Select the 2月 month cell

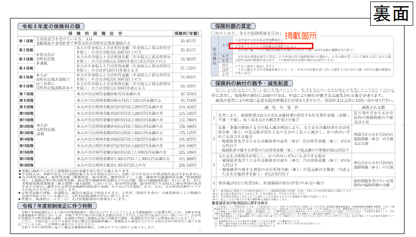226,74
